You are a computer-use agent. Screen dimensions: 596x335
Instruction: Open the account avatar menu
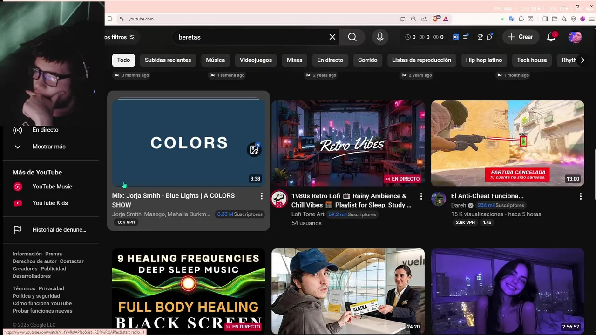575,37
